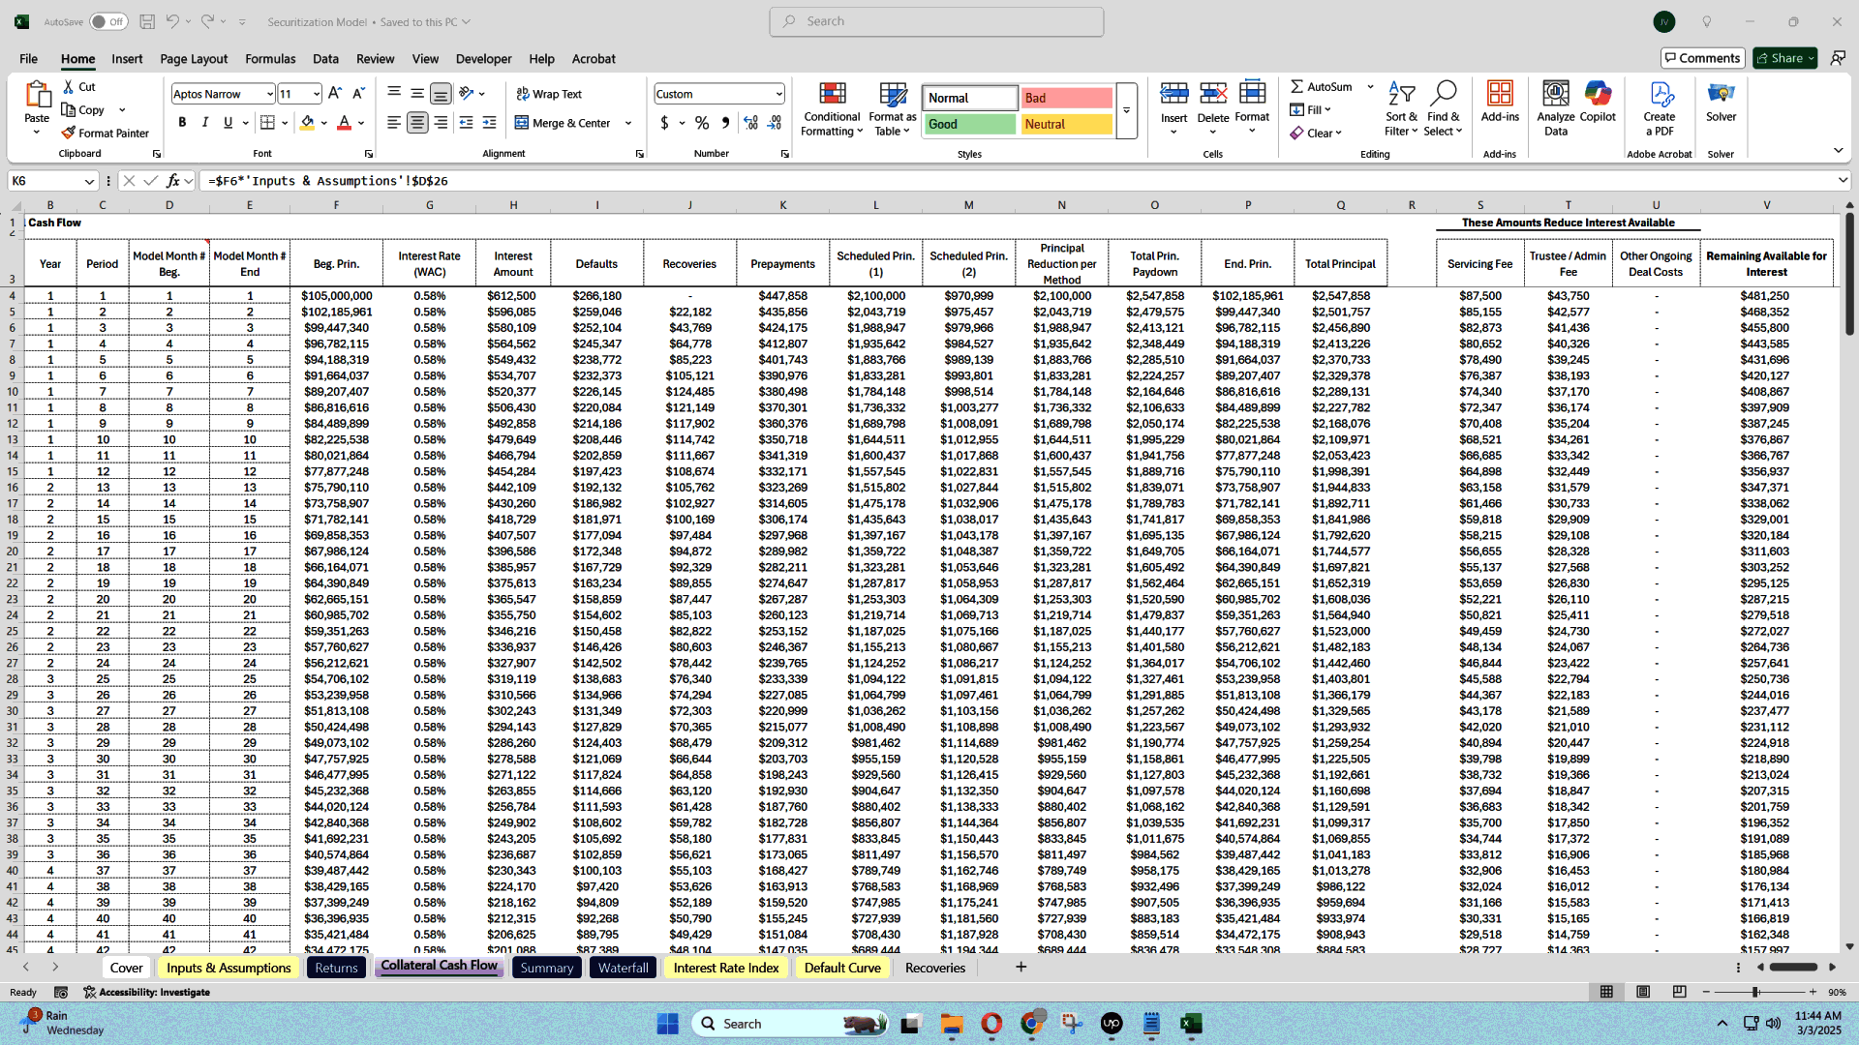Open the File menu
The height and width of the screenshot is (1045, 1859).
click(x=29, y=59)
